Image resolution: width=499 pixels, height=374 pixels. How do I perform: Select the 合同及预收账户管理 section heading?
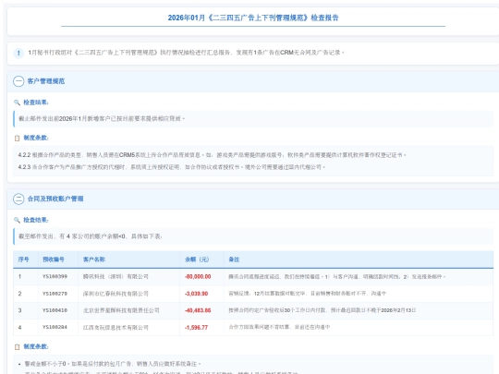tap(55, 199)
